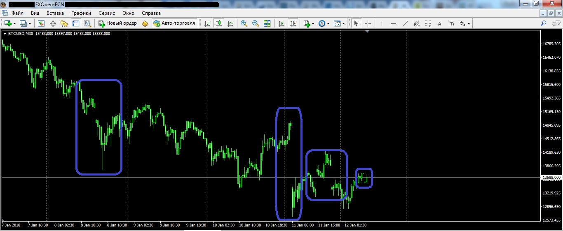Select the standard cursor arrow

click(x=356, y=23)
